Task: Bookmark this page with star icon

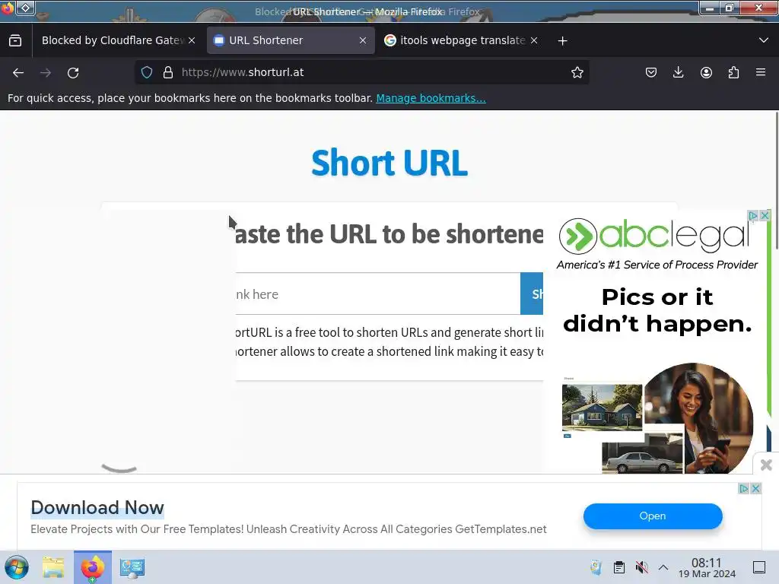Action: [577, 72]
